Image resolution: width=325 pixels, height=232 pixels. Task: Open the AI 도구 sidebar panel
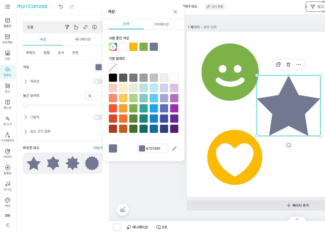pos(8,121)
